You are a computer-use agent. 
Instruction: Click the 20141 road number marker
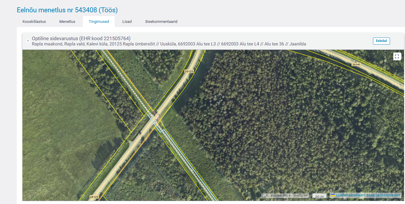click(356, 64)
